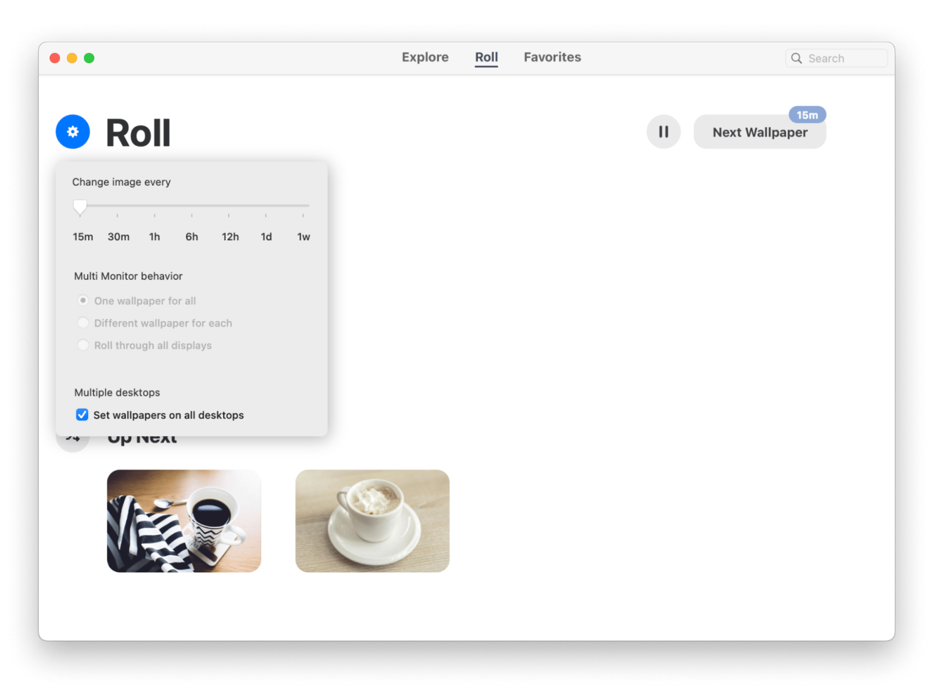
Task: Select Roll through all displays
Action: [x=83, y=346]
